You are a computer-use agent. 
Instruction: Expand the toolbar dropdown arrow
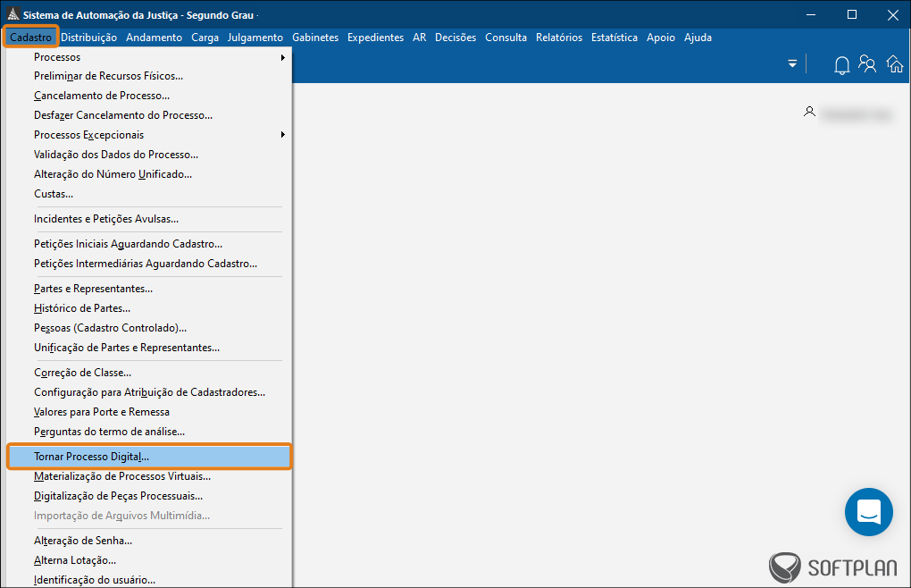coord(792,63)
